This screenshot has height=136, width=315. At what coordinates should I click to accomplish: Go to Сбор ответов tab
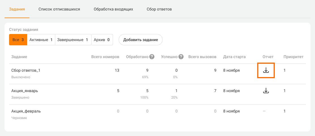[159, 9]
